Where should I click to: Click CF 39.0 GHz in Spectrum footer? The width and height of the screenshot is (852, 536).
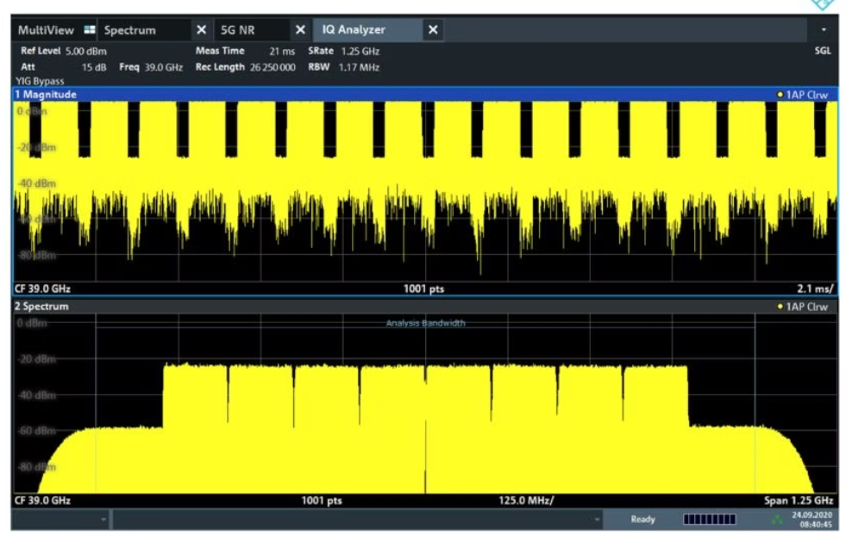42,500
